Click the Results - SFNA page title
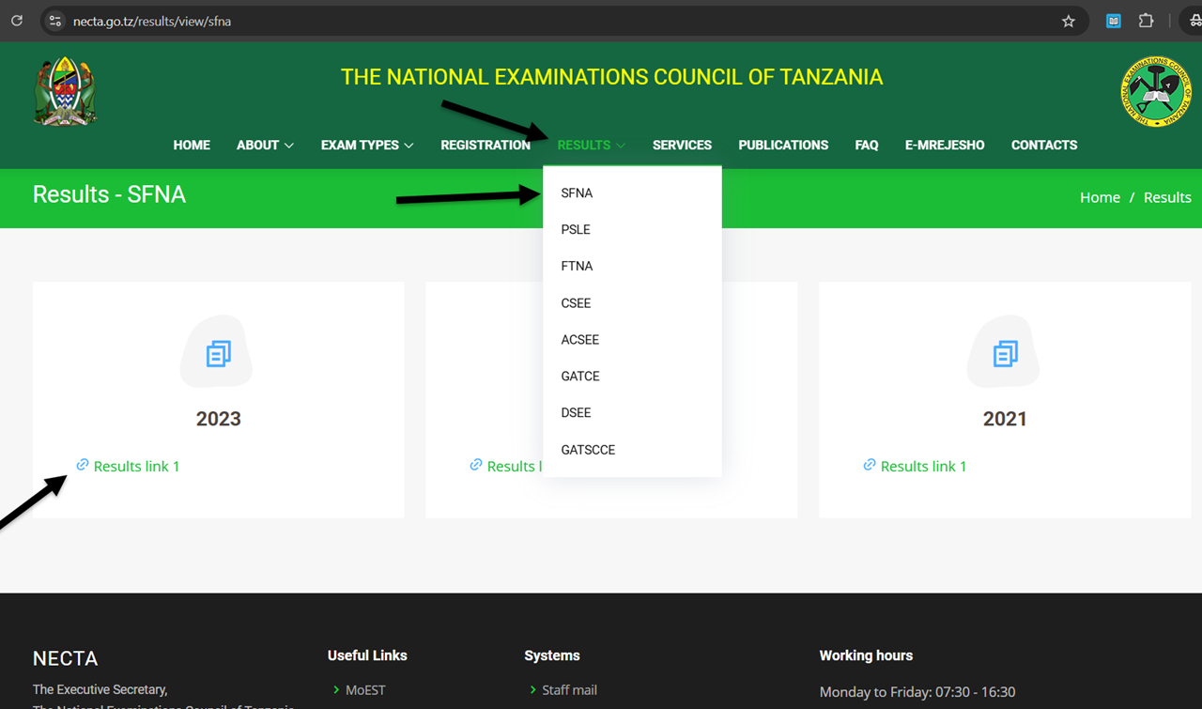The height and width of the screenshot is (709, 1202). tap(109, 194)
